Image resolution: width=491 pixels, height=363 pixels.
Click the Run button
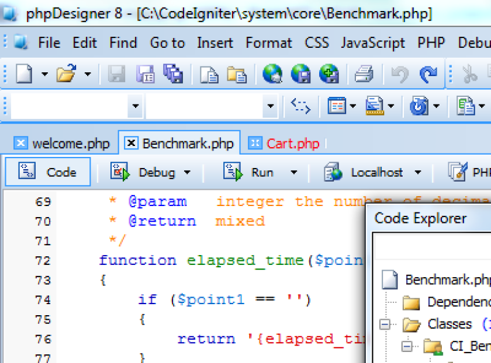(x=248, y=172)
